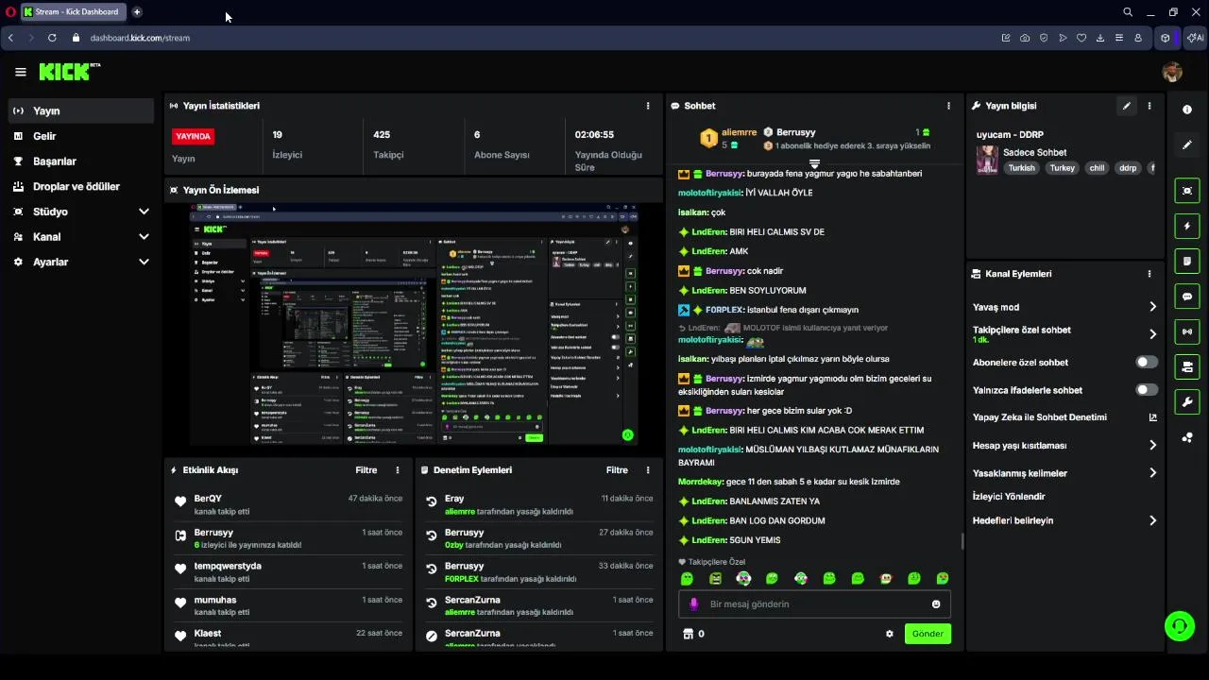The image size is (1209, 680).
Task: Click the chat panel scrollbar
Action: tap(962, 541)
